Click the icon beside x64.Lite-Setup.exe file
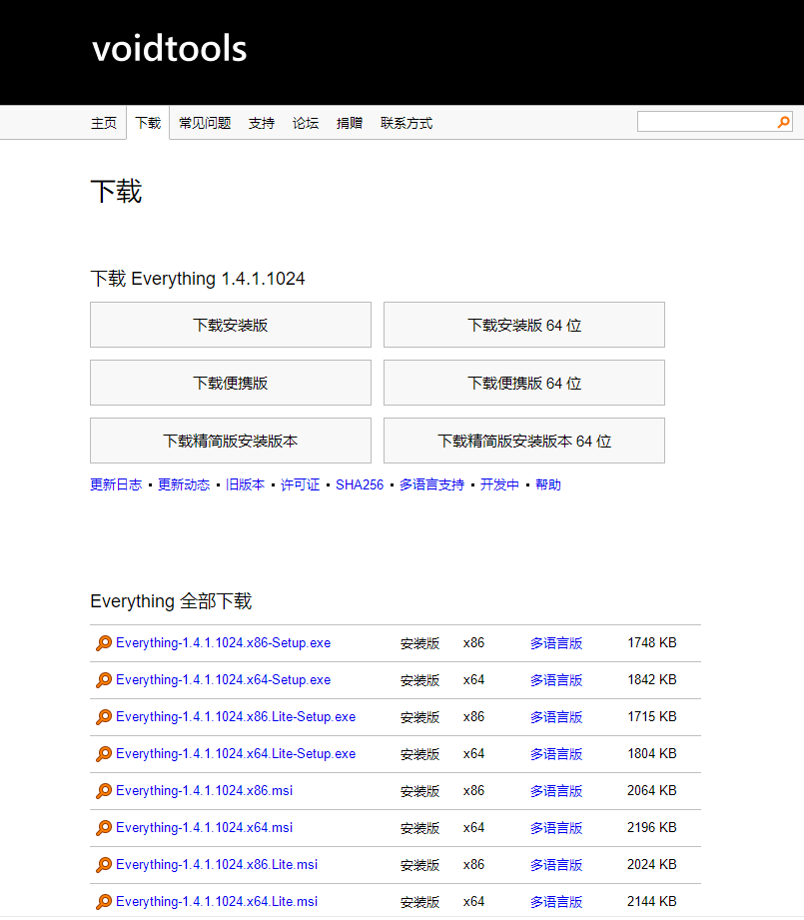The image size is (804, 920). (x=104, y=754)
